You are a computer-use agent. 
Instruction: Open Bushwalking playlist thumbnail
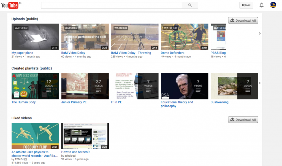tap(234, 86)
